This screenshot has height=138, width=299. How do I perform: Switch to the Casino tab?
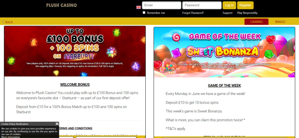pos(256,22)
